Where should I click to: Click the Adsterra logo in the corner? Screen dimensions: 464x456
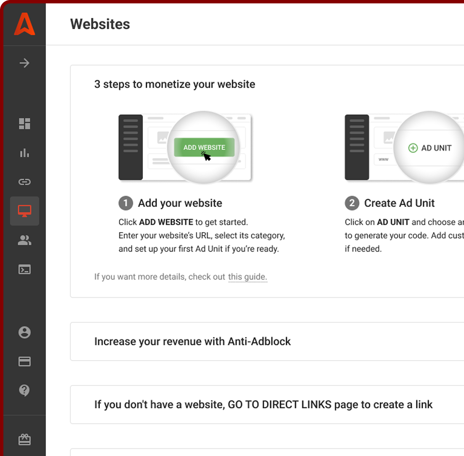(24, 24)
